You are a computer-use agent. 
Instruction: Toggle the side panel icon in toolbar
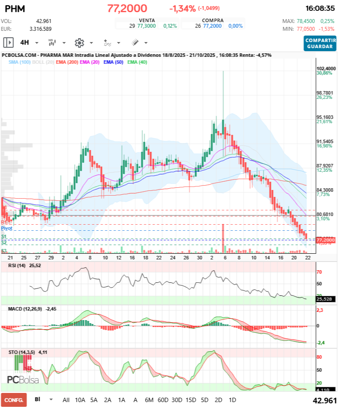click(8, 43)
